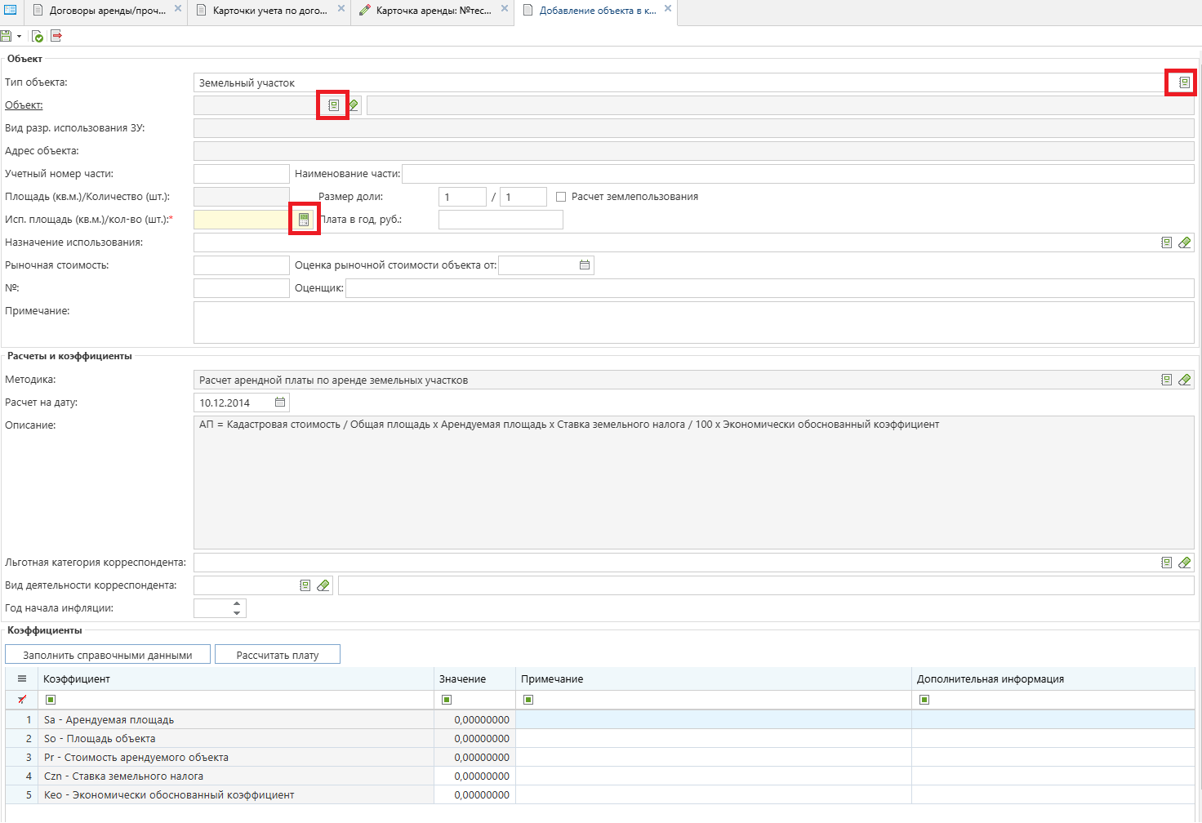Close the 'Карточки учета по дого...' tab

coord(341,9)
